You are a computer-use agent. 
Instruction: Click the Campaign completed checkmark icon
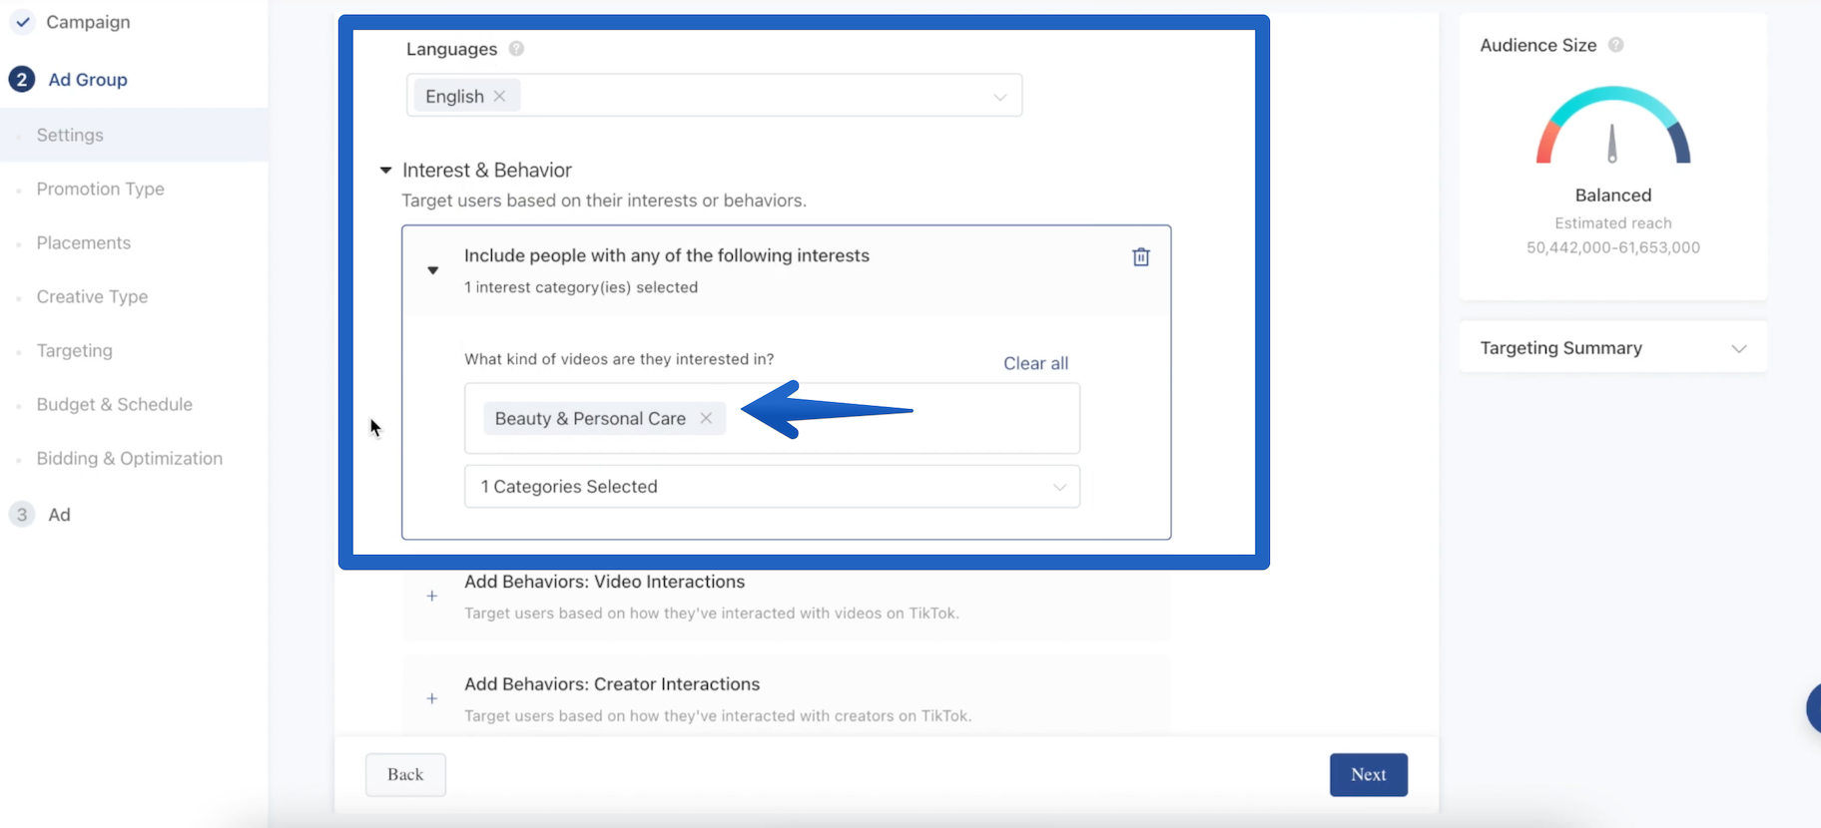[22, 22]
